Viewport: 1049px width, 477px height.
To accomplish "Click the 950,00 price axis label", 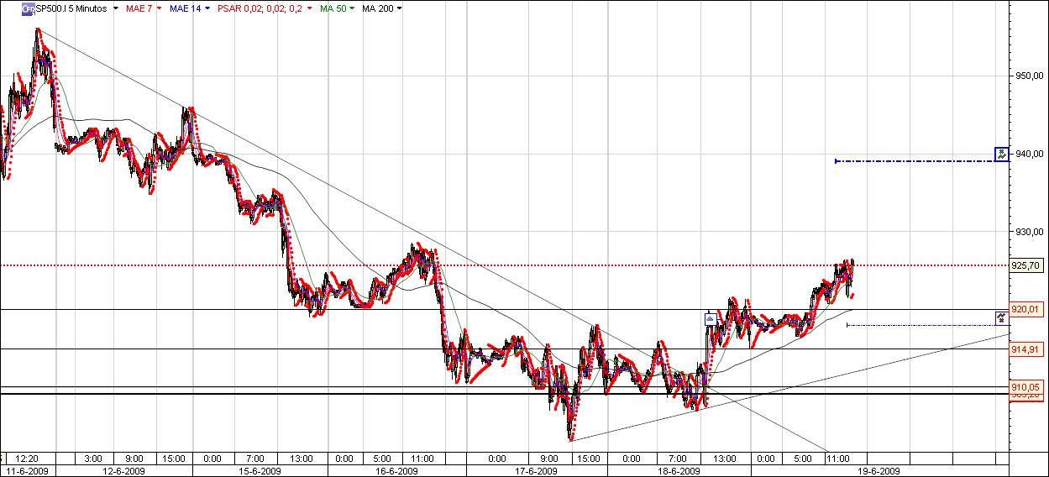I will 1028,76.
